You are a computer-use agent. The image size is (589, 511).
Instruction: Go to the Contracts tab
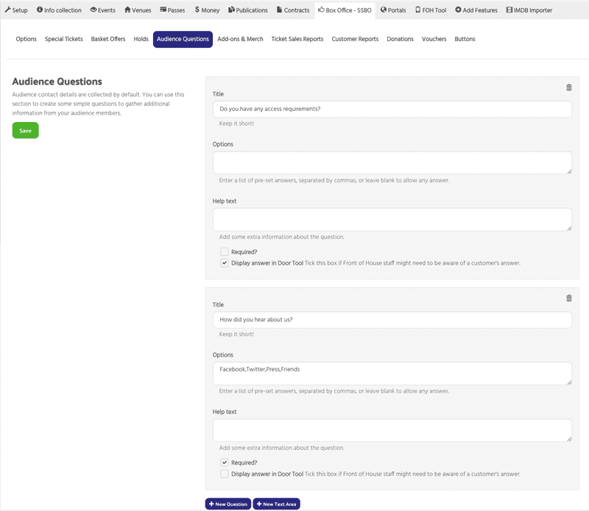pos(293,10)
